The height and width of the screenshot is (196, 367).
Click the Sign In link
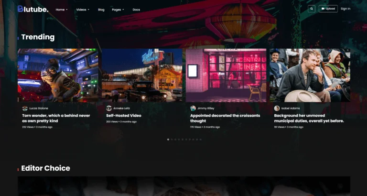tap(345, 9)
